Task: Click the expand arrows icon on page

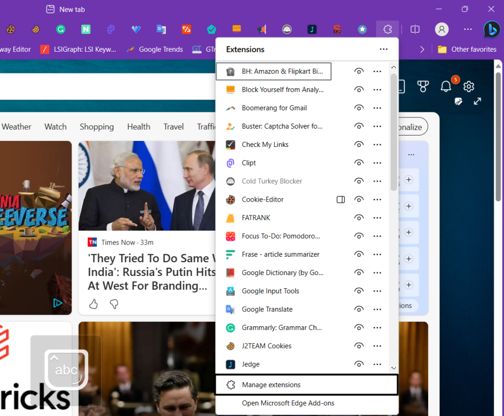Action: (477, 102)
